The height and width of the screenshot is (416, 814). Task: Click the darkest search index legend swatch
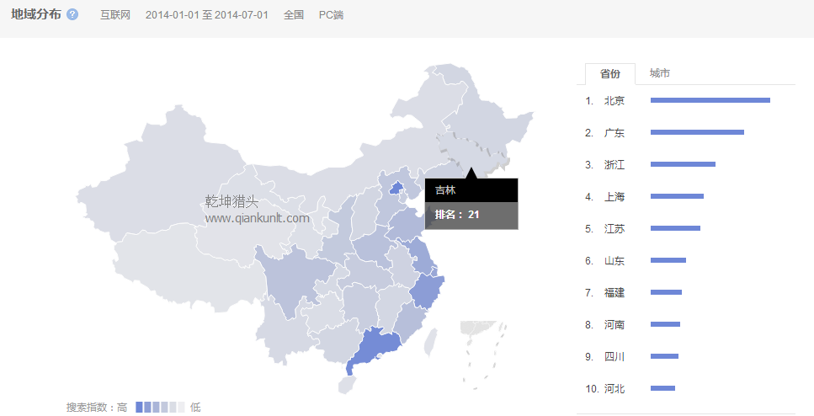coord(139,408)
